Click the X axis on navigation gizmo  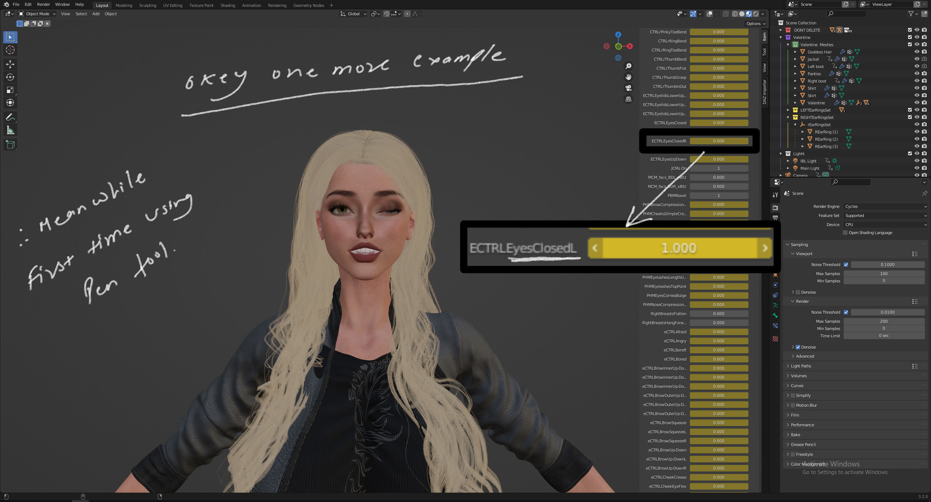pyautogui.click(x=630, y=46)
